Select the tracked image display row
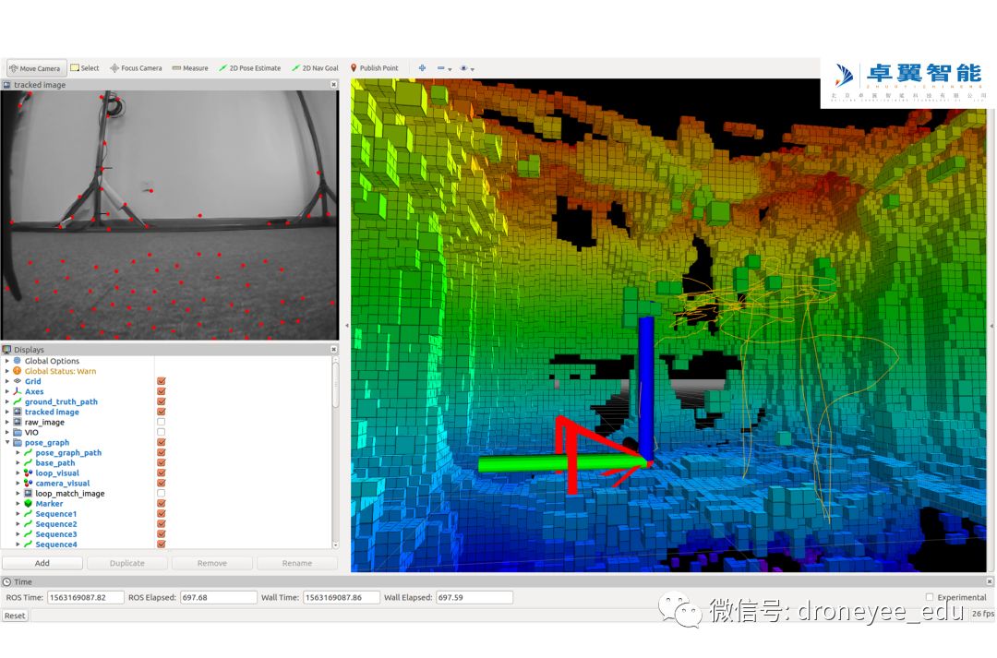 click(52, 412)
